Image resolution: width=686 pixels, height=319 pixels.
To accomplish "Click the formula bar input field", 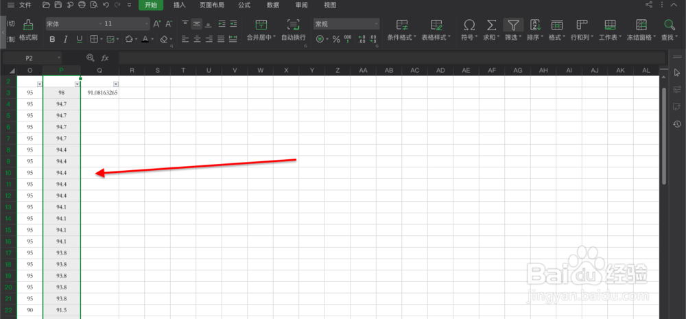I will click(392, 58).
